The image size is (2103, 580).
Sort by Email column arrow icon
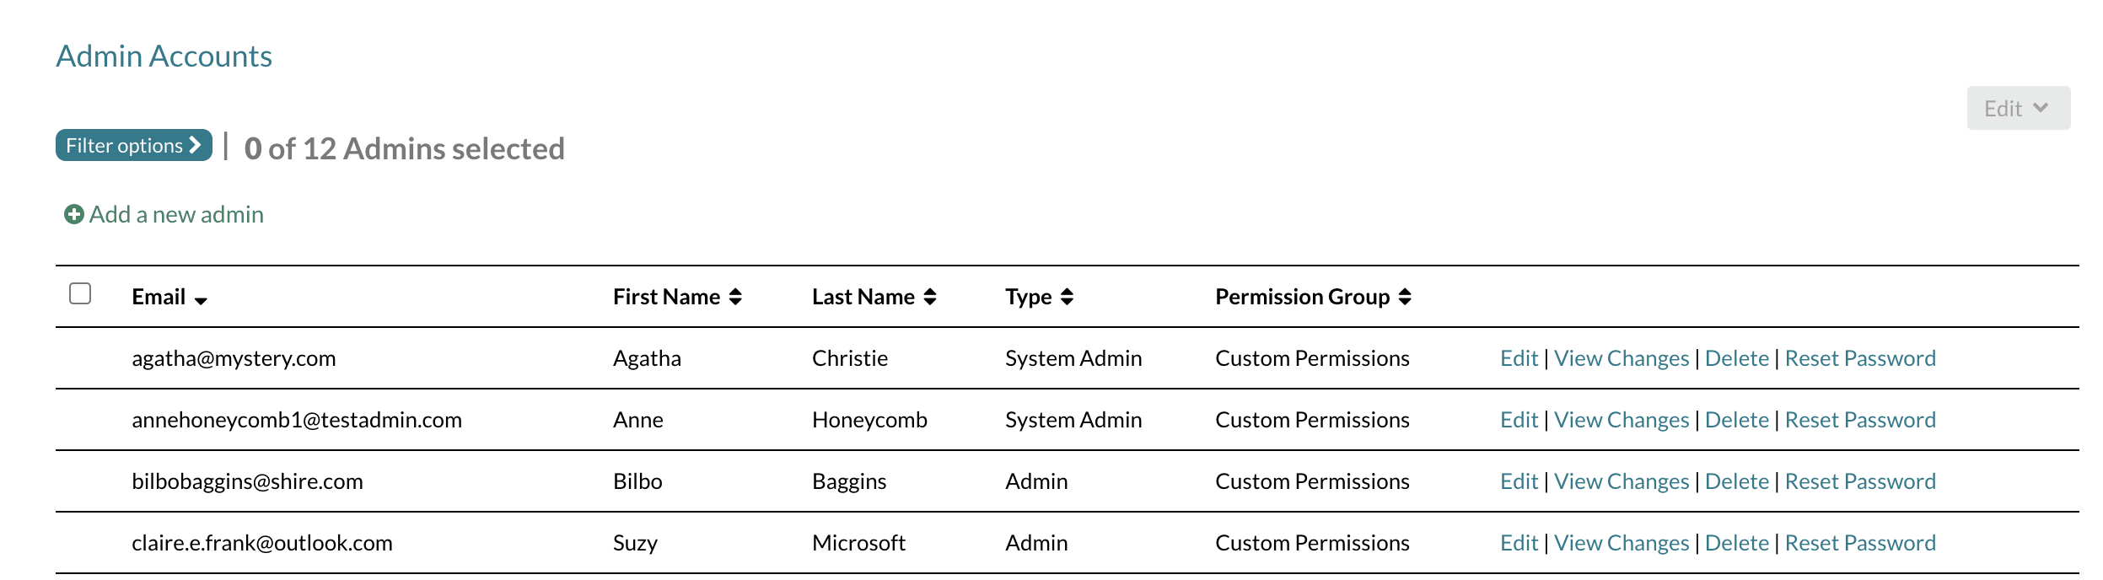(201, 300)
